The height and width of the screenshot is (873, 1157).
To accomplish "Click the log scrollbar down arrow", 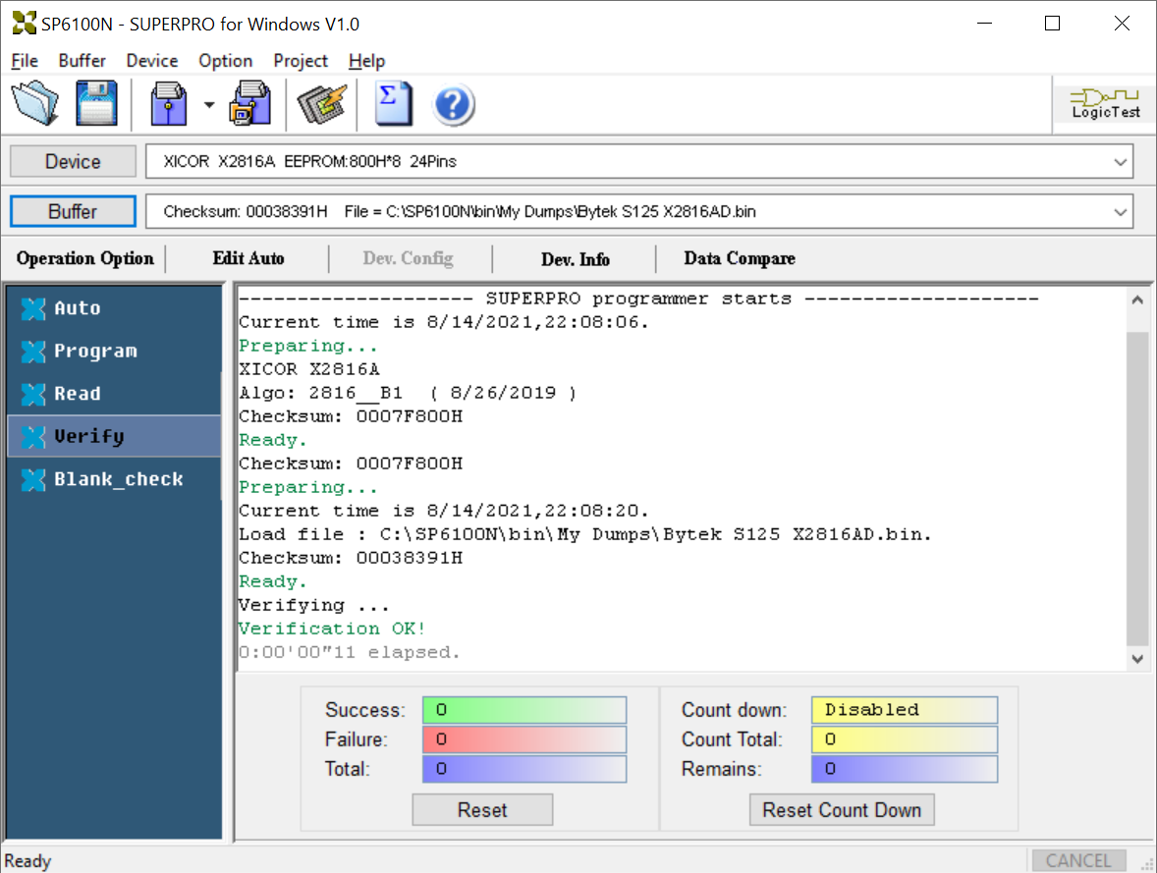I will (x=1137, y=659).
